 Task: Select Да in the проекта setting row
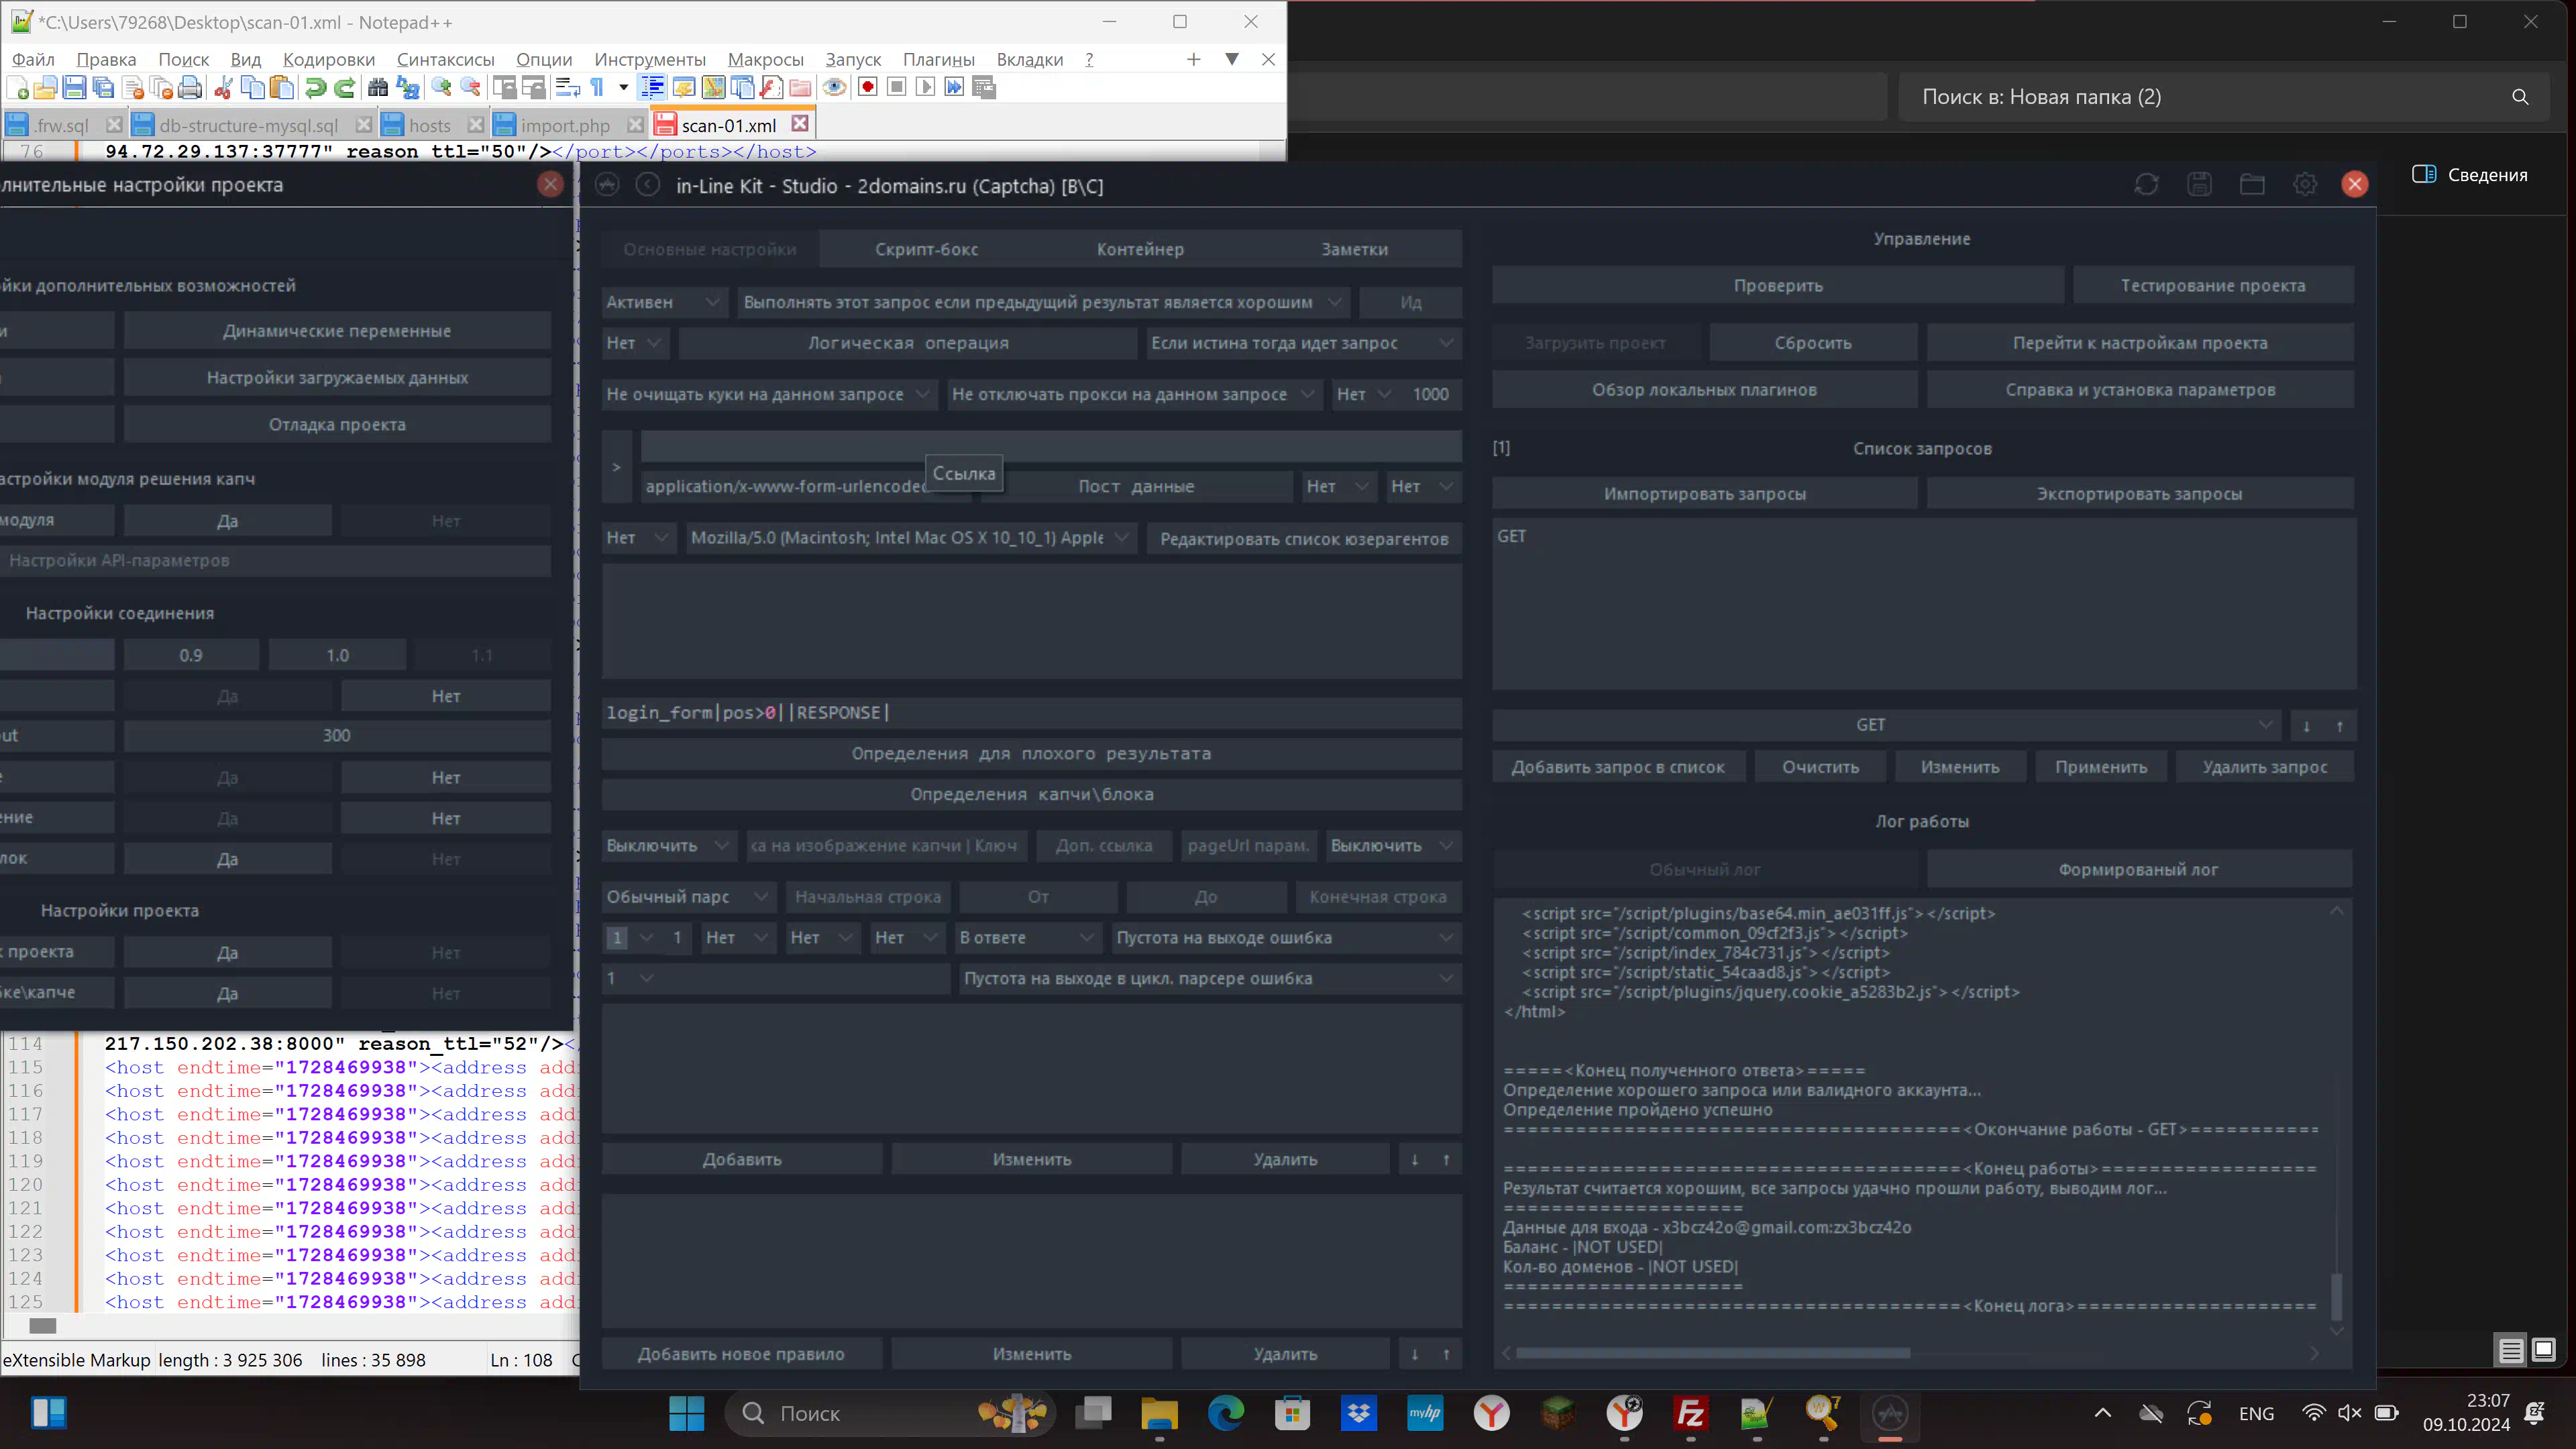tap(228, 952)
